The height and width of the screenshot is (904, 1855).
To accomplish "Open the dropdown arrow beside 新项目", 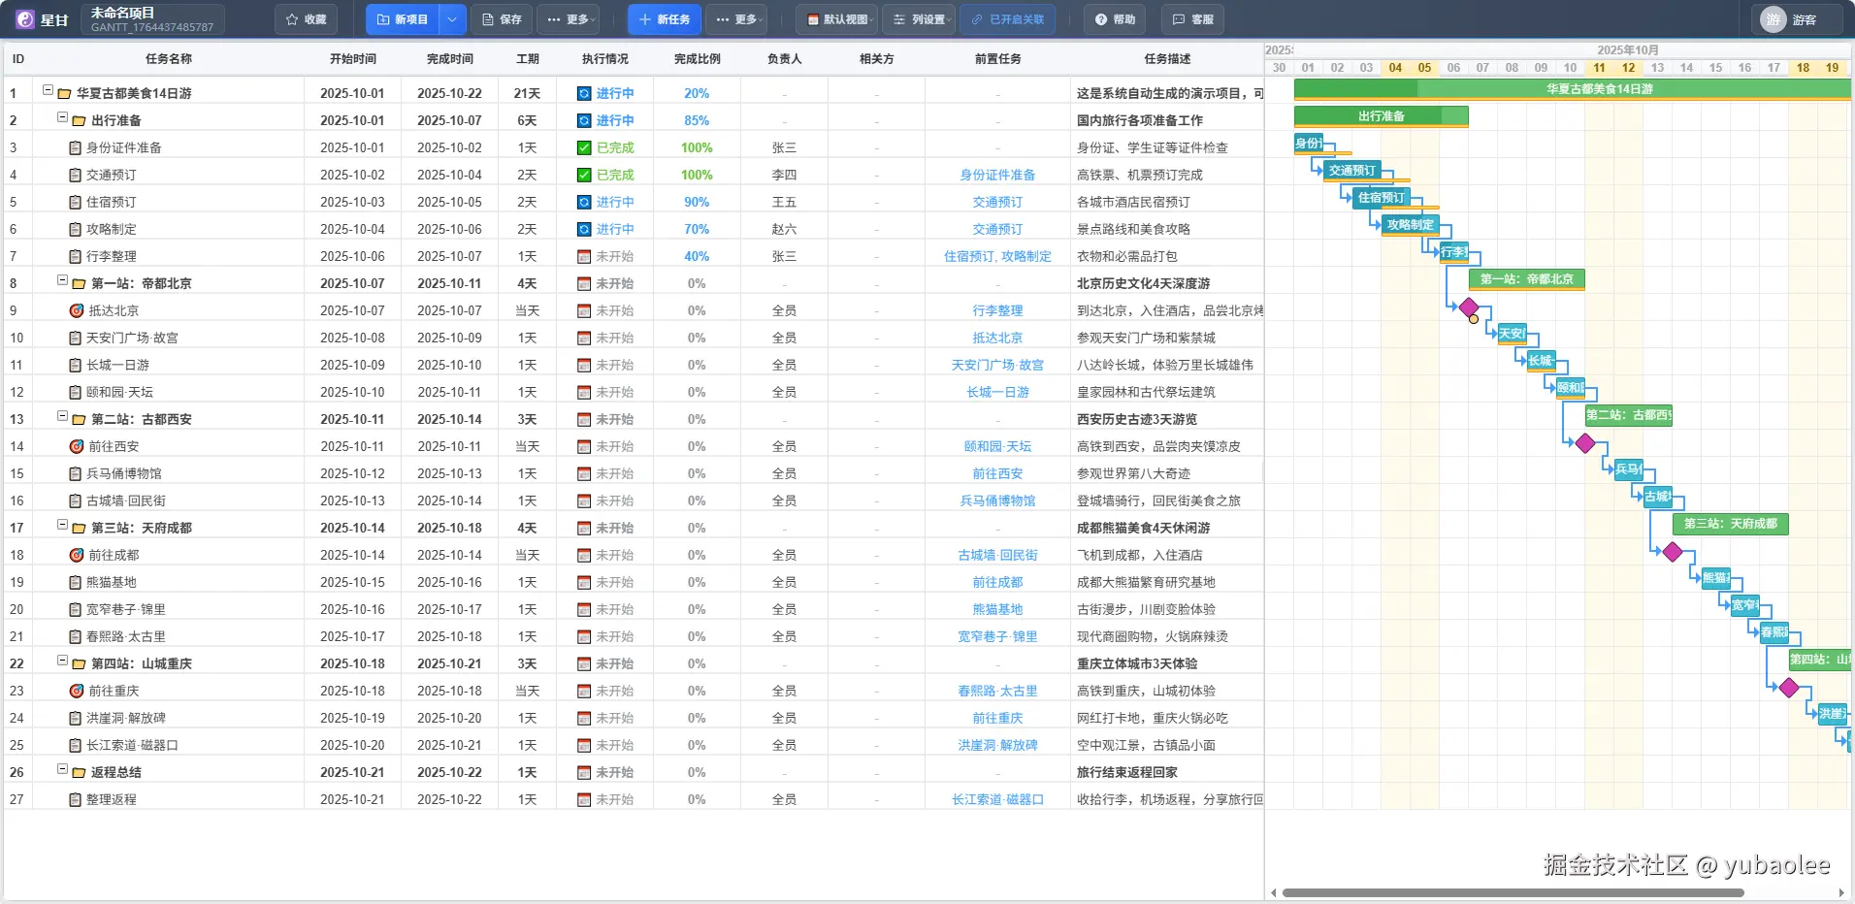I will point(451,18).
